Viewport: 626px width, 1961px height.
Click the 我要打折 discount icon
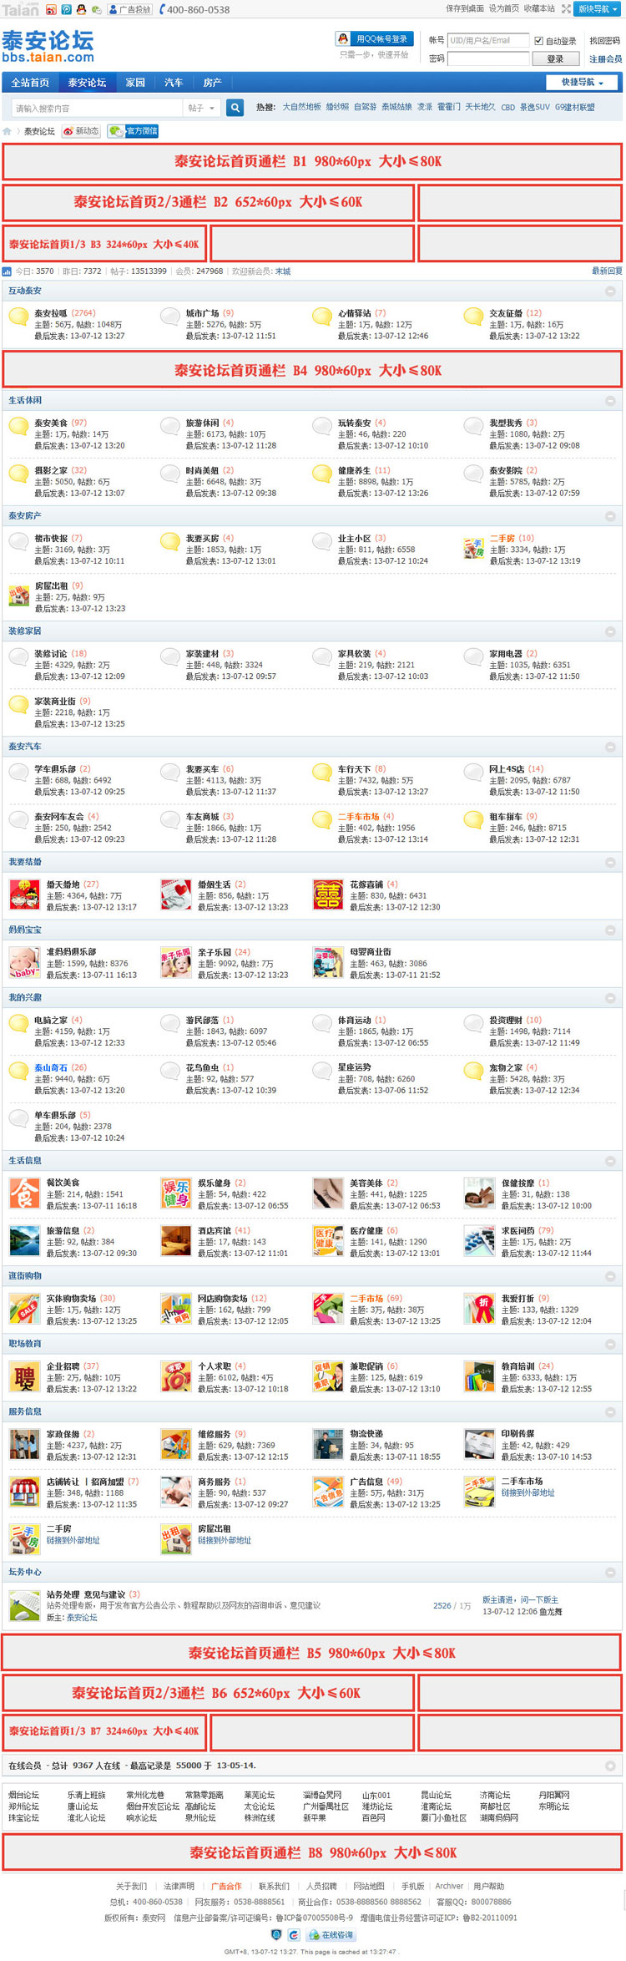coord(479,1309)
